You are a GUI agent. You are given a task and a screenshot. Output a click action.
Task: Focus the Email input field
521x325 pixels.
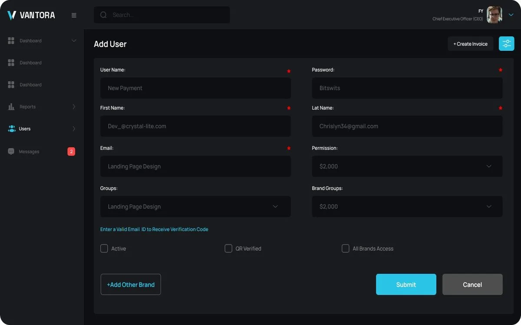[195, 166]
